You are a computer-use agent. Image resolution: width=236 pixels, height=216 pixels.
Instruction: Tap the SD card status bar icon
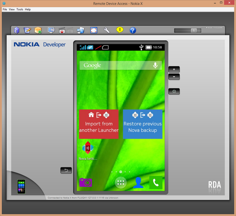pos(105,47)
